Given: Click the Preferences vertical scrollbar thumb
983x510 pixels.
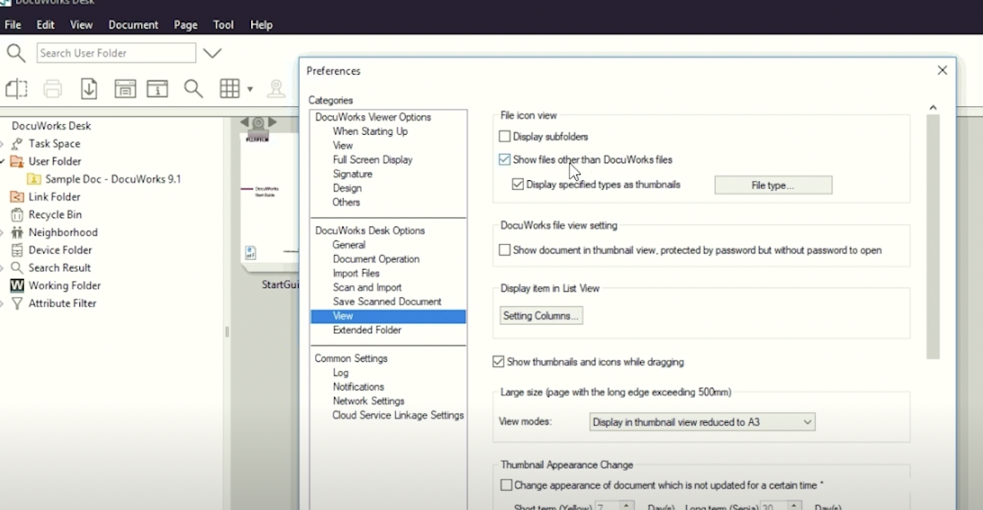Looking at the screenshot, I should click(x=933, y=237).
